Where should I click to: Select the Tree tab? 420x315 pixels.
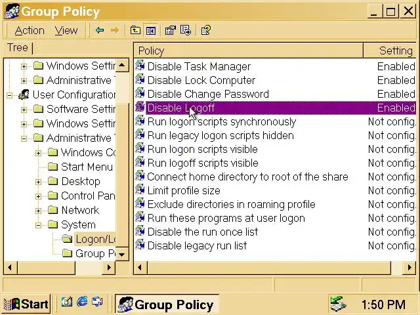(18, 48)
